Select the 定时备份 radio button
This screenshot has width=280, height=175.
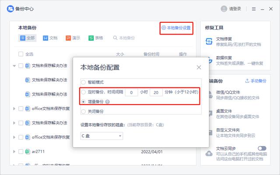point(84,92)
